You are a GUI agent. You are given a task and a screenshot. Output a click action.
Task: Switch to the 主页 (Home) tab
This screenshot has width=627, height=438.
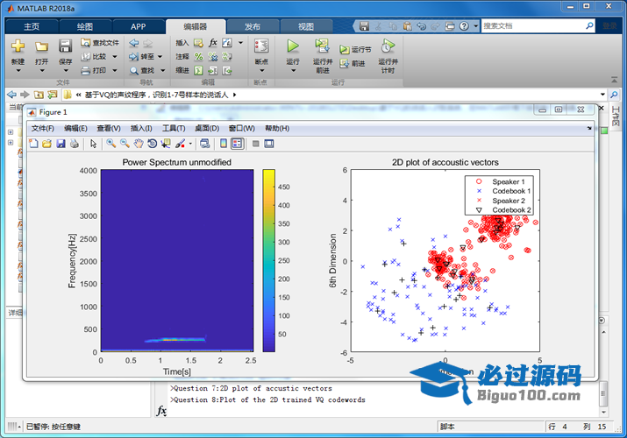(32, 27)
